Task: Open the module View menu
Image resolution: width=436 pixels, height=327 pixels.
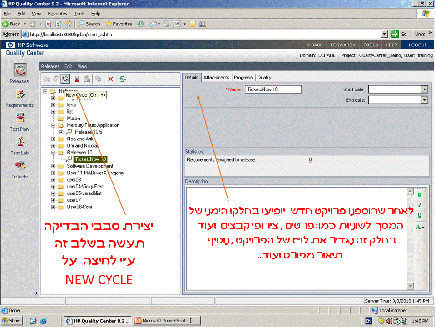Action: pos(83,66)
